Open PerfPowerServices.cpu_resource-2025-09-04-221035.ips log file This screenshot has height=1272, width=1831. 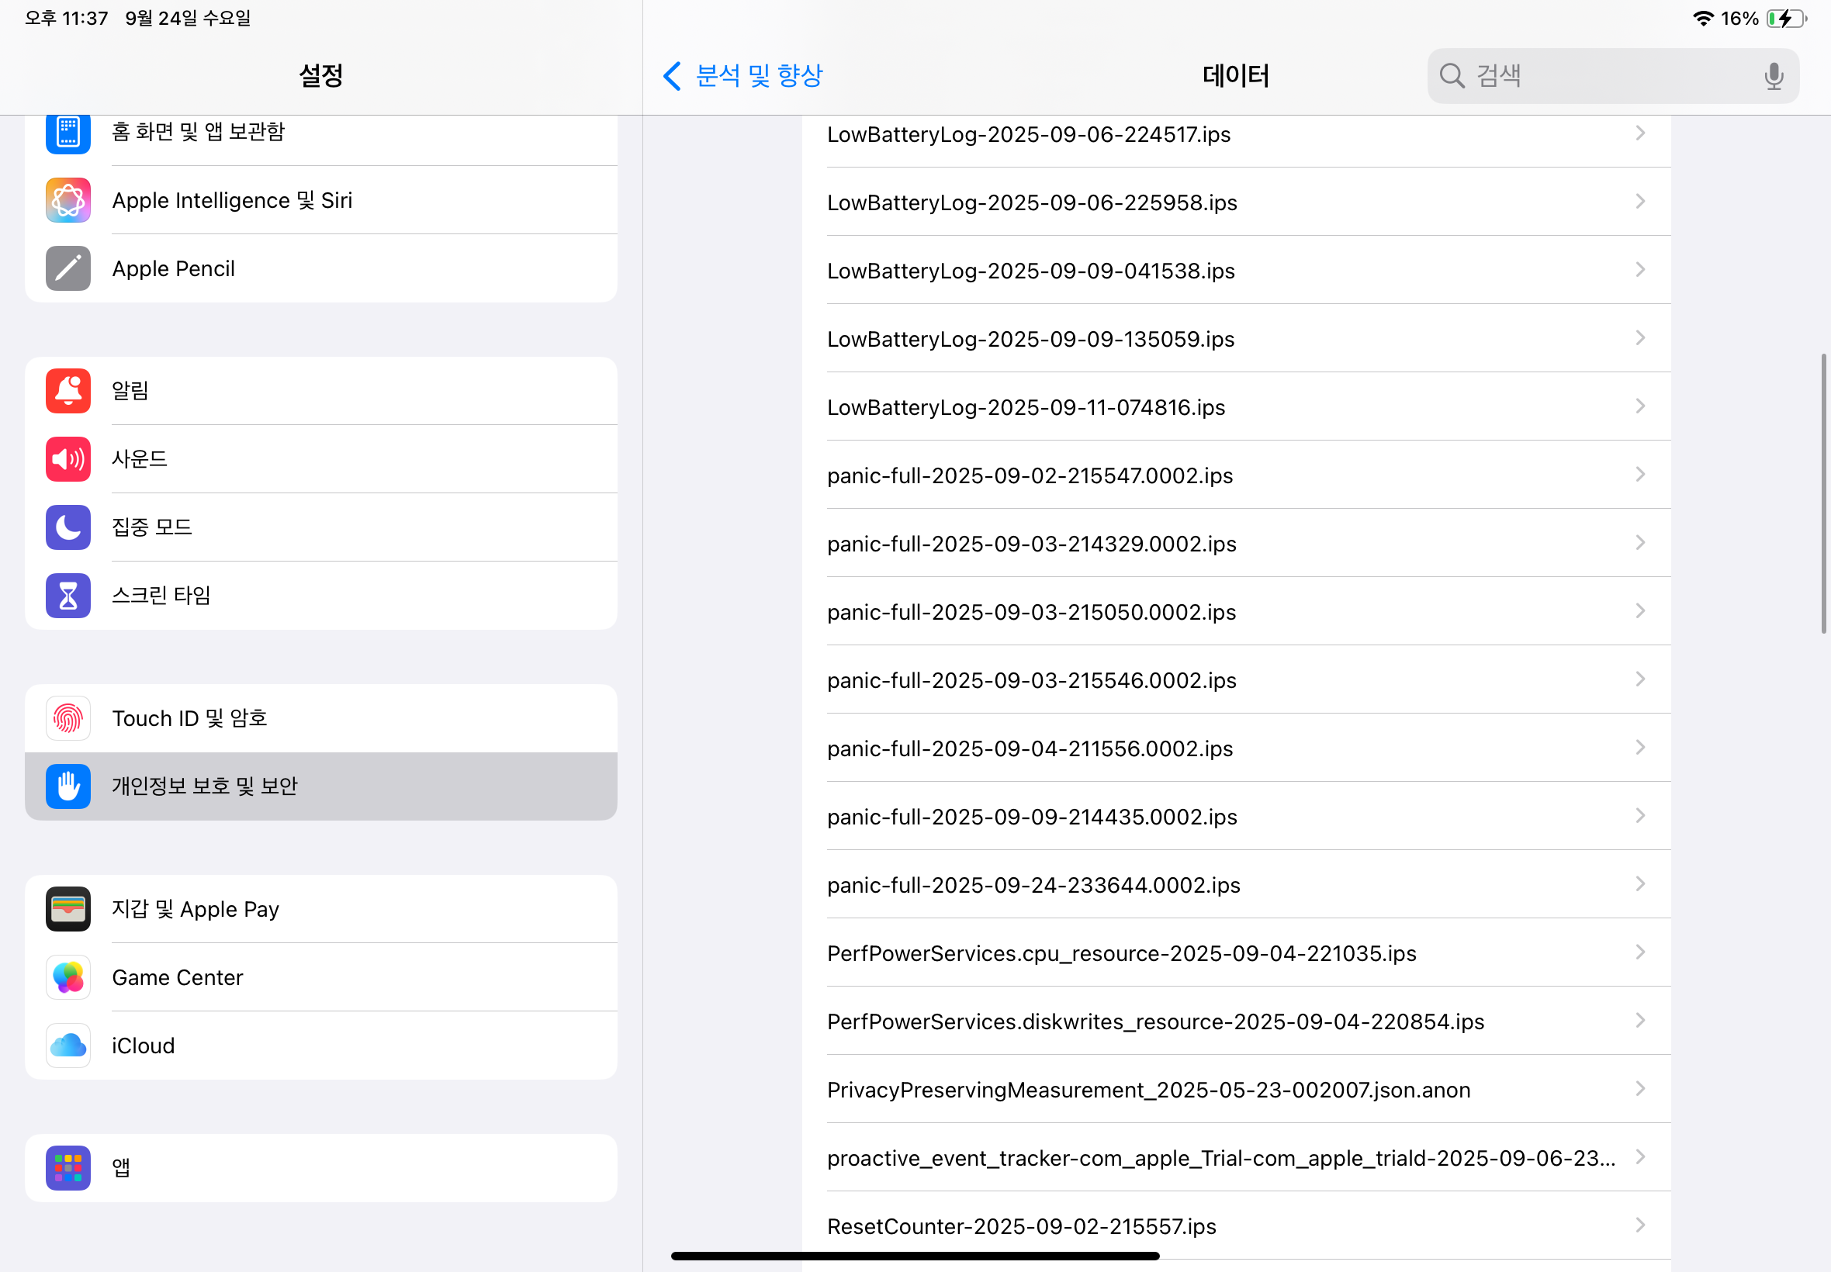coord(1121,953)
